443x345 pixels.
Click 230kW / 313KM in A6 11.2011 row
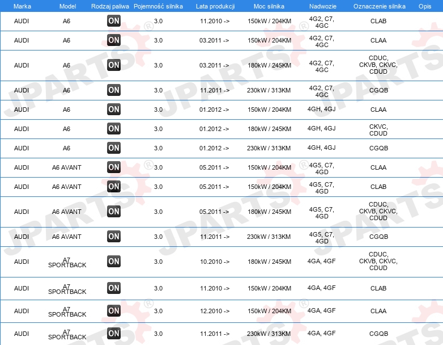pos(269,90)
